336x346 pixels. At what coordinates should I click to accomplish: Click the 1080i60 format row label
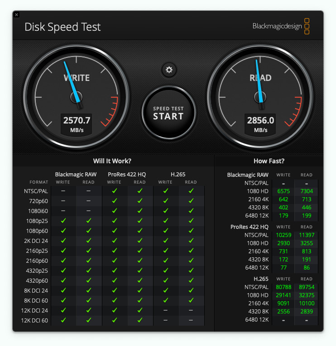click(38, 211)
